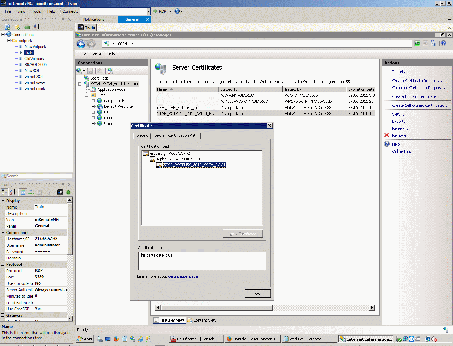The image size is (453, 346).
Task: Open the 'certification paths' help link
Action: 183,276
